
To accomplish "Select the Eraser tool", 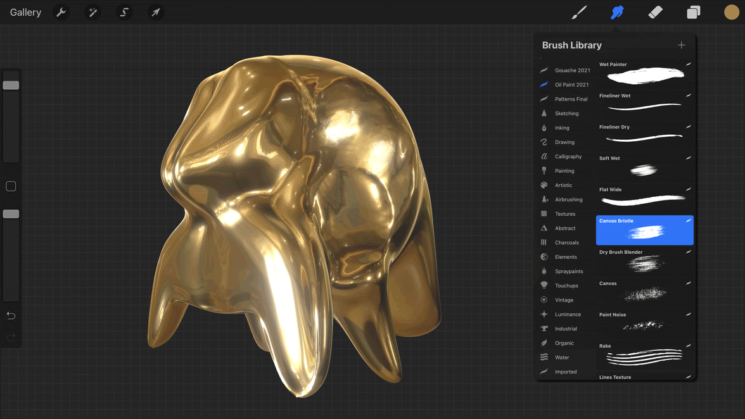I will point(656,13).
